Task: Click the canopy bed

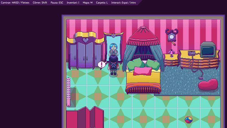Action: 143,60
